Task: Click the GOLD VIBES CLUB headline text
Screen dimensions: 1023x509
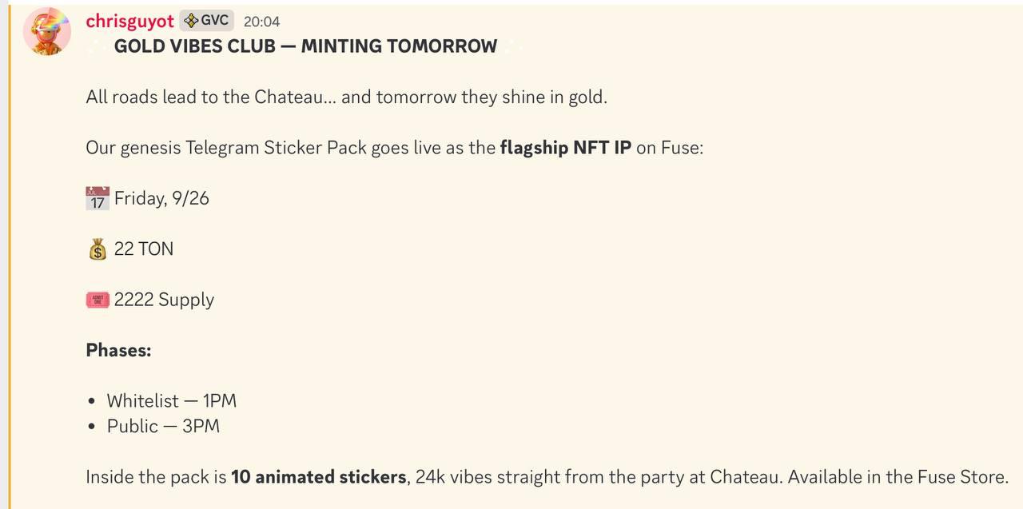Action: pos(305,46)
